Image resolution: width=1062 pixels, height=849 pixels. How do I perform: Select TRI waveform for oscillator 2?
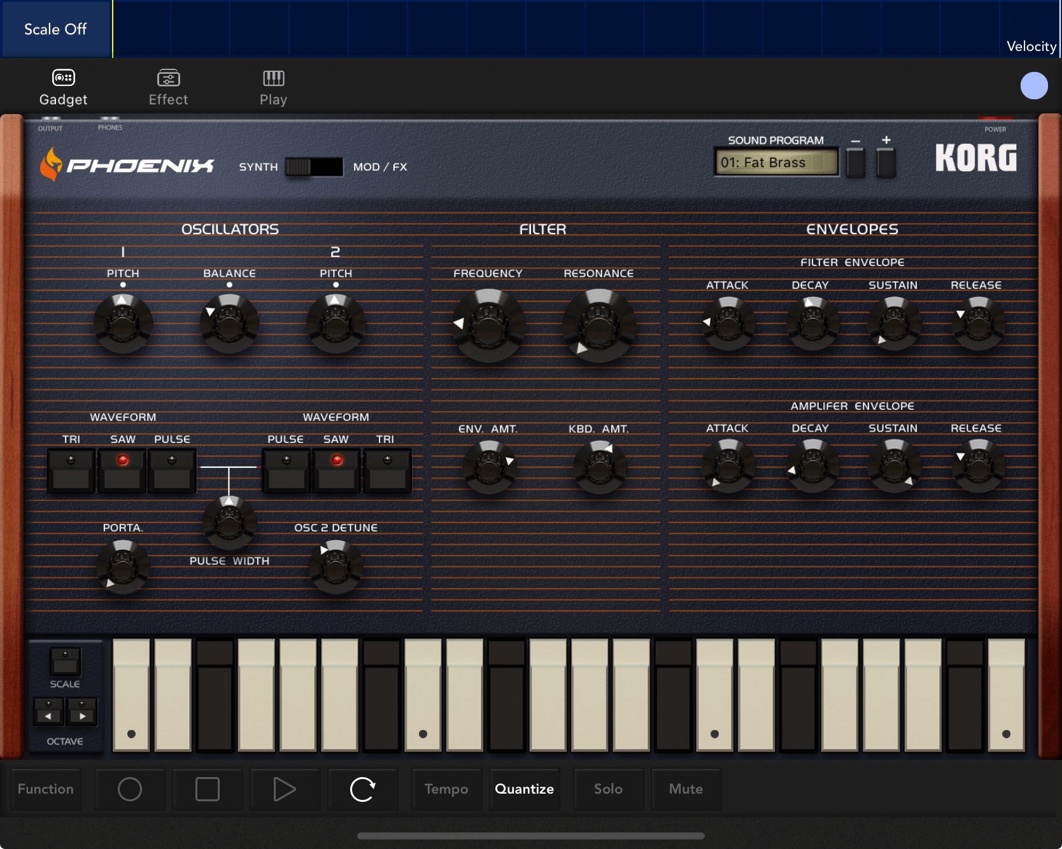387,470
